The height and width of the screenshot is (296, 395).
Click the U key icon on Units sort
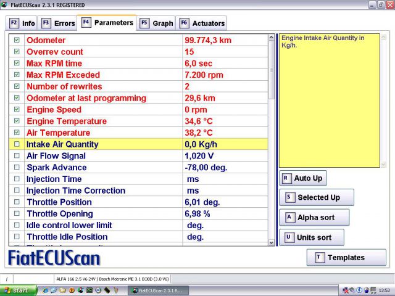(289, 237)
